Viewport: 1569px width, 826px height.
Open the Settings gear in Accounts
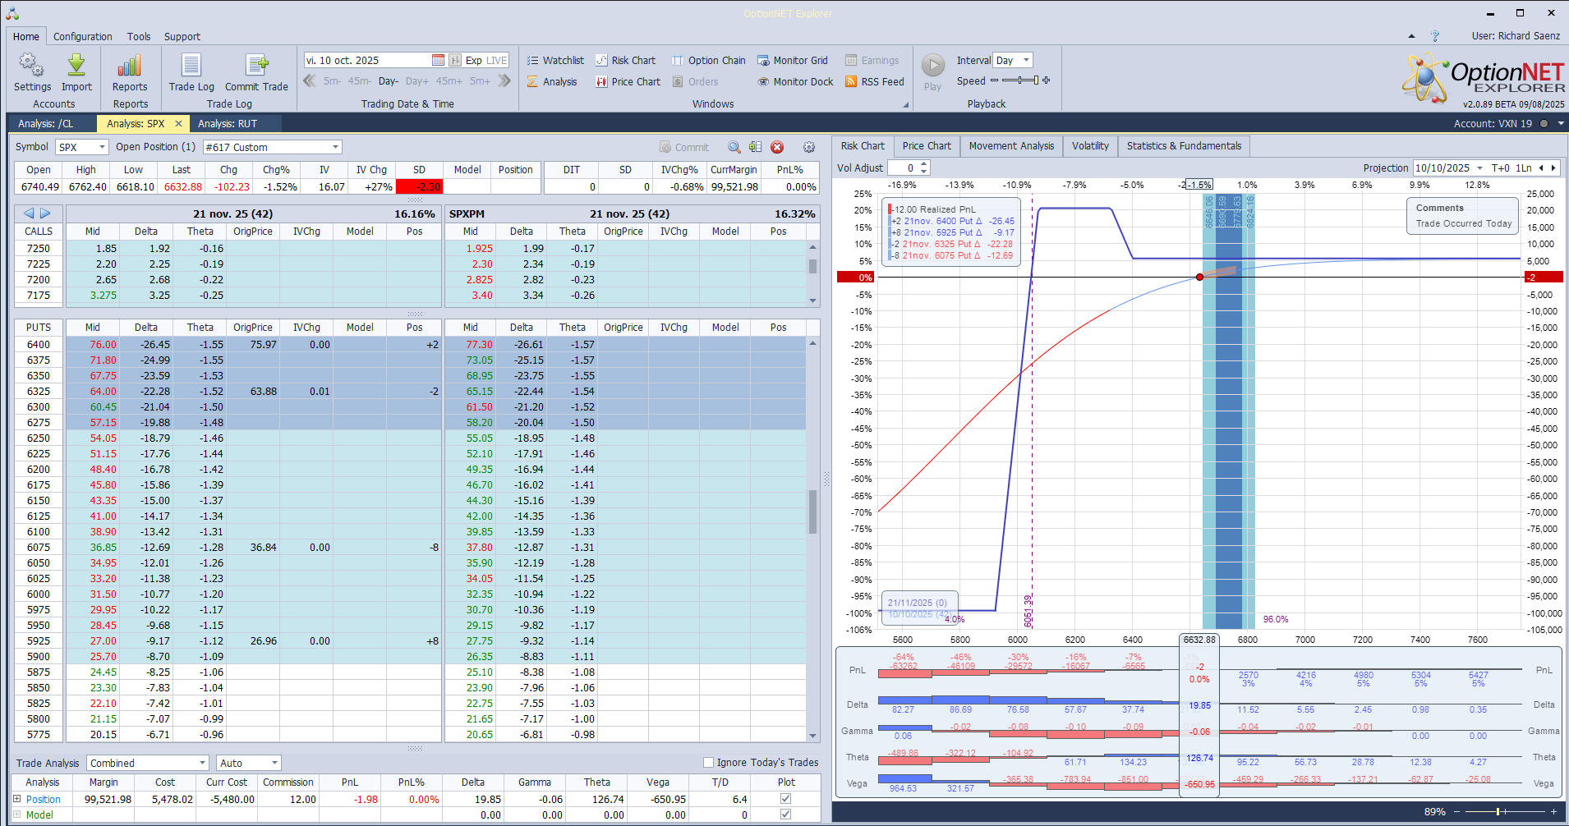click(32, 66)
